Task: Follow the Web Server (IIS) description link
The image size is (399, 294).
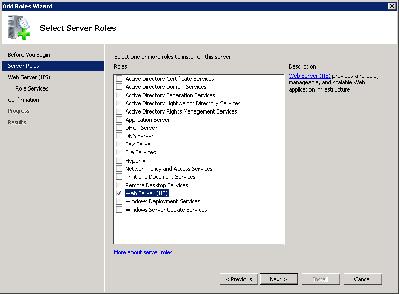Action: pos(309,76)
